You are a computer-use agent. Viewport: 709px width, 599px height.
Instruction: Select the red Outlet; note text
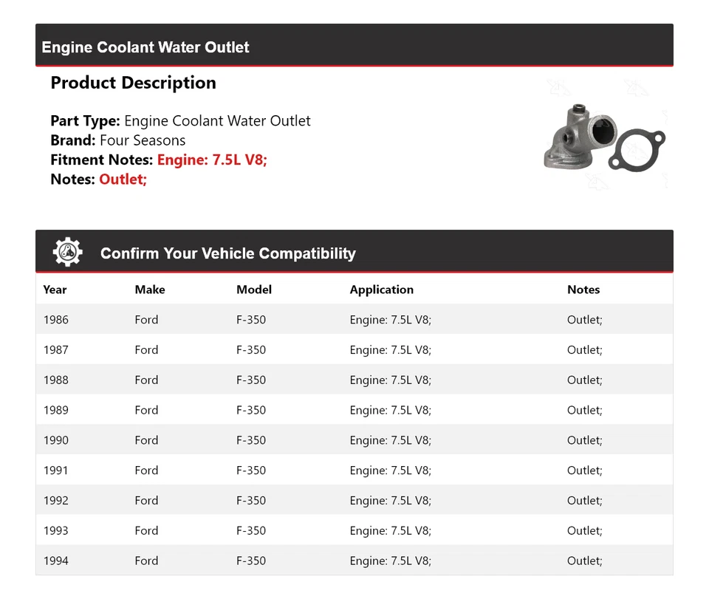pos(123,179)
